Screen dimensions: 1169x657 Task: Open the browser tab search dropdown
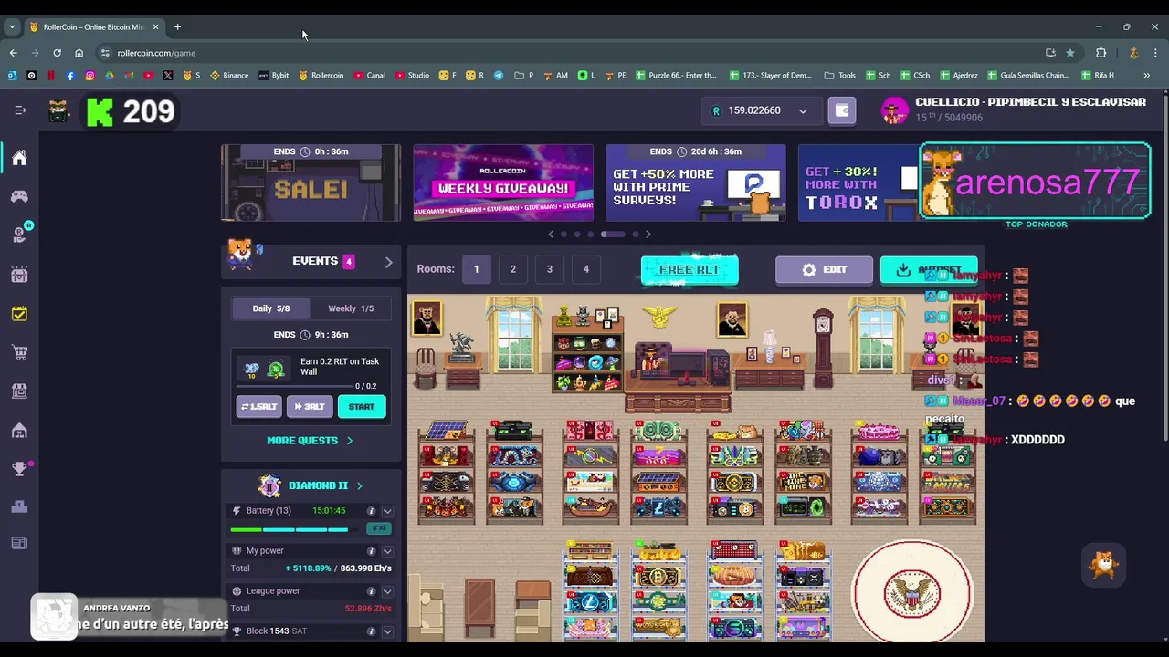pyautogui.click(x=12, y=27)
